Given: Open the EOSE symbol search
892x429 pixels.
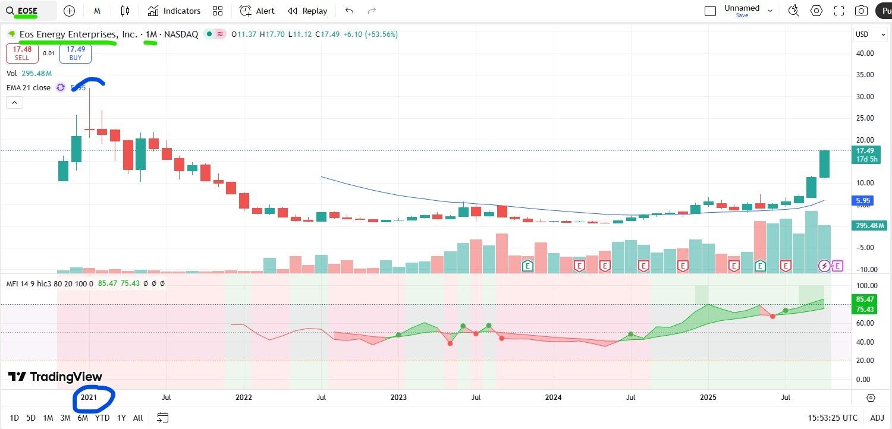Looking at the screenshot, I should (x=28, y=11).
